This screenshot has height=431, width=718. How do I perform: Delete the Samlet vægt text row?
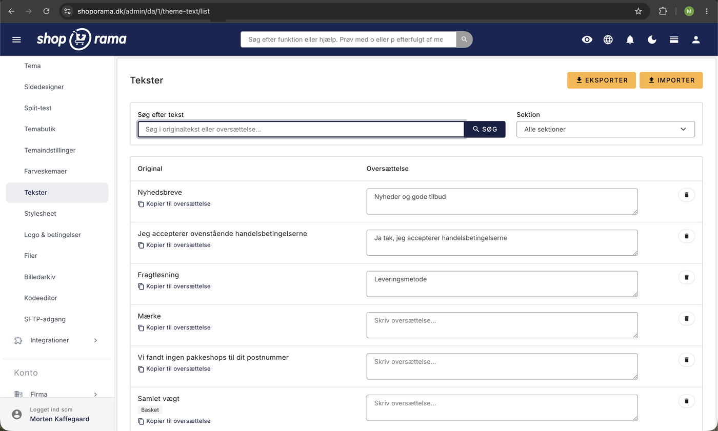(x=687, y=401)
